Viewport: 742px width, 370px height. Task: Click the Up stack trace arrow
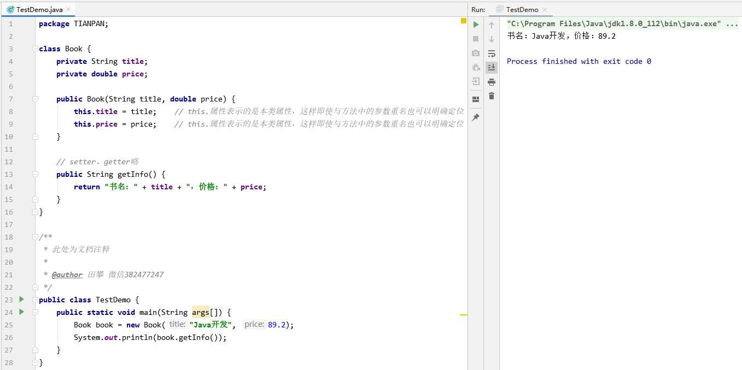pyautogui.click(x=492, y=25)
